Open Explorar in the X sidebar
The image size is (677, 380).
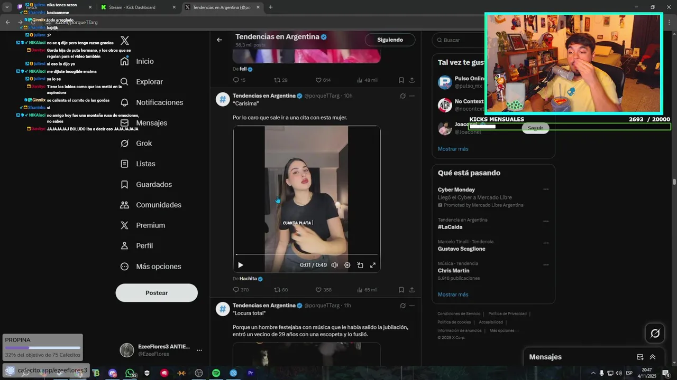(141, 82)
